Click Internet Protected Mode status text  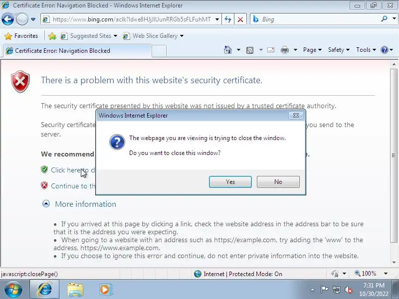(x=243, y=274)
